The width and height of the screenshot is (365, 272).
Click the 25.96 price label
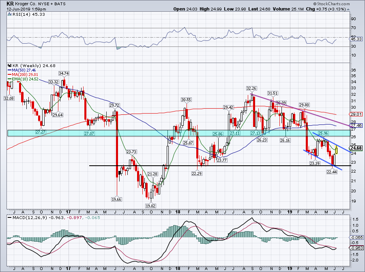click(x=323, y=133)
